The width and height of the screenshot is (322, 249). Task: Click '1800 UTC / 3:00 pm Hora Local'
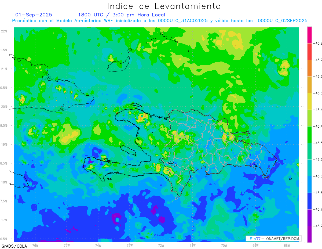[x=122, y=15]
